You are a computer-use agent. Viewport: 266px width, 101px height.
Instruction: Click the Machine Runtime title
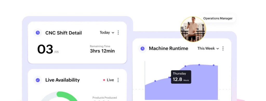point(168,48)
